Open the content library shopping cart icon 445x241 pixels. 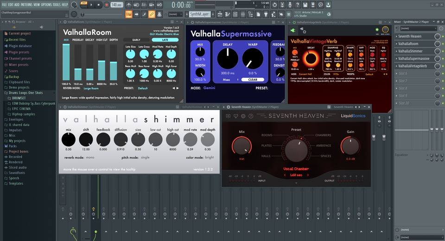[x=289, y=14]
